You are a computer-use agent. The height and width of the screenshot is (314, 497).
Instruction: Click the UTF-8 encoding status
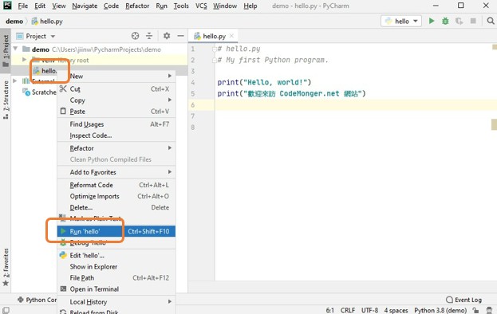click(x=369, y=310)
